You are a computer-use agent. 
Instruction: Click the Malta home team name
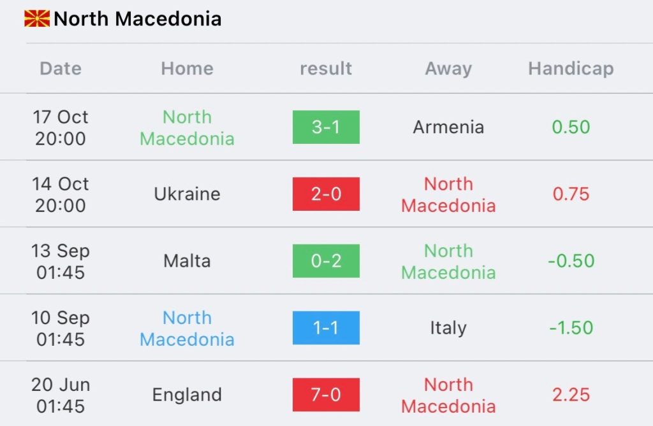[x=187, y=261]
